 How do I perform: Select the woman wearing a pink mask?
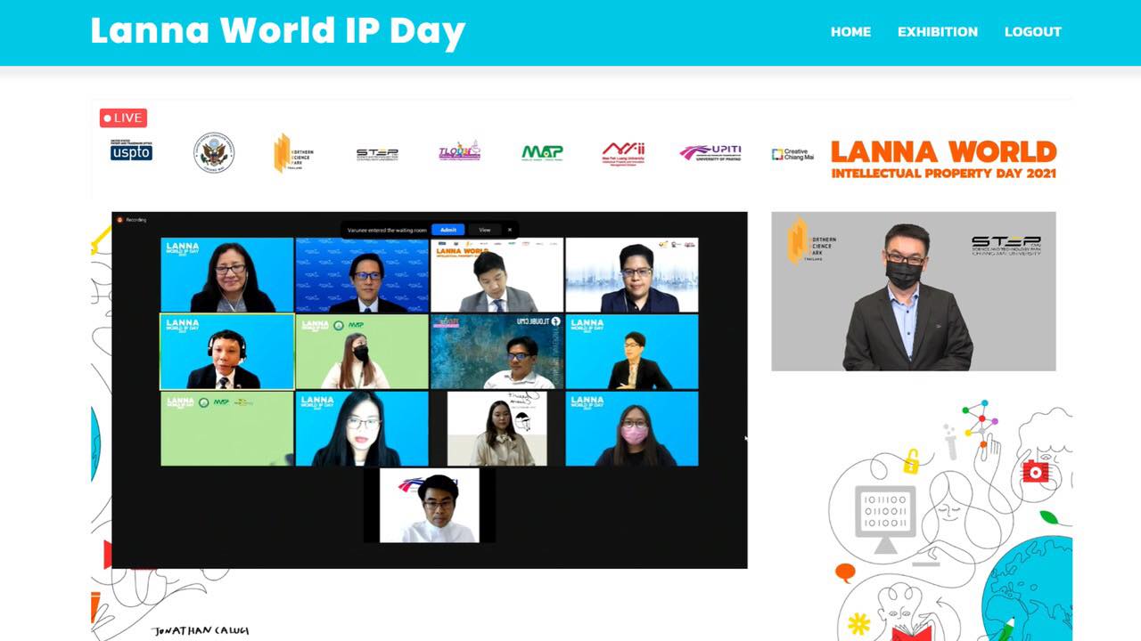tap(632, 428)
